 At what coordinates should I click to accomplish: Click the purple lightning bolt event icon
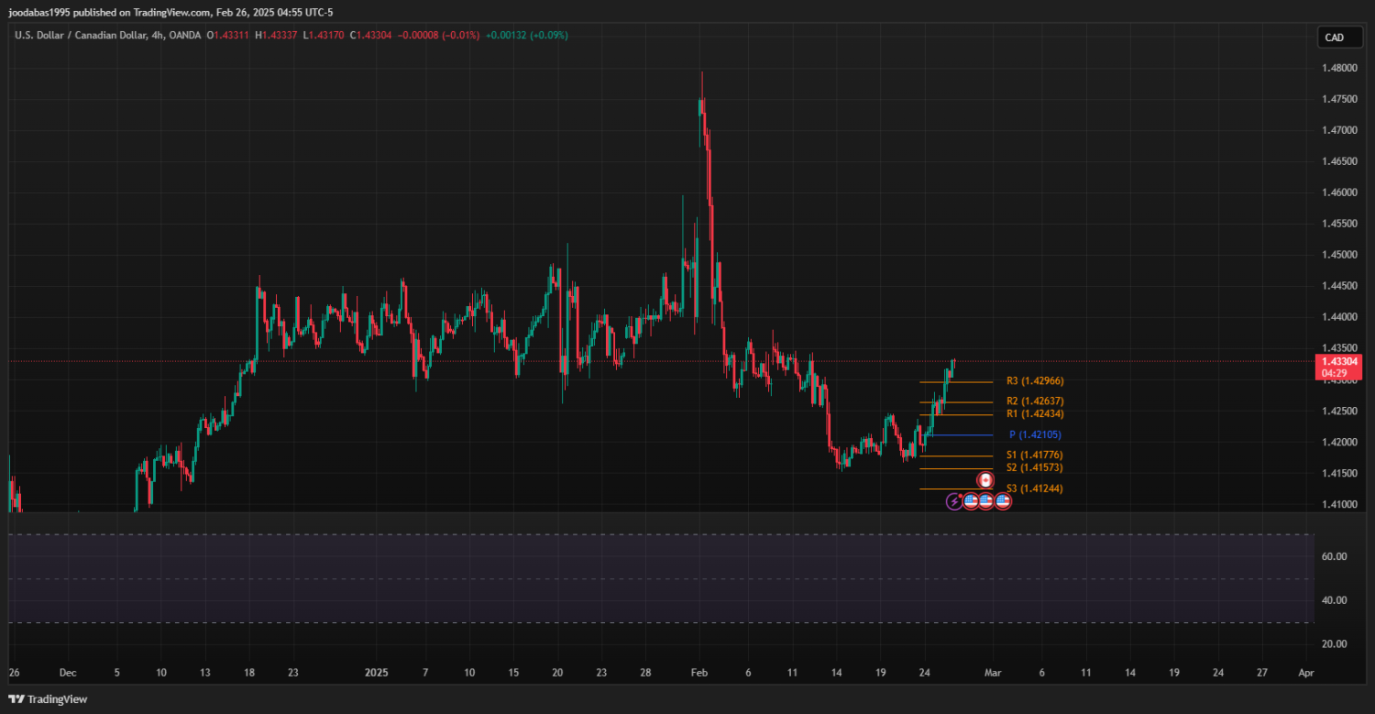(x=954, y=501)
